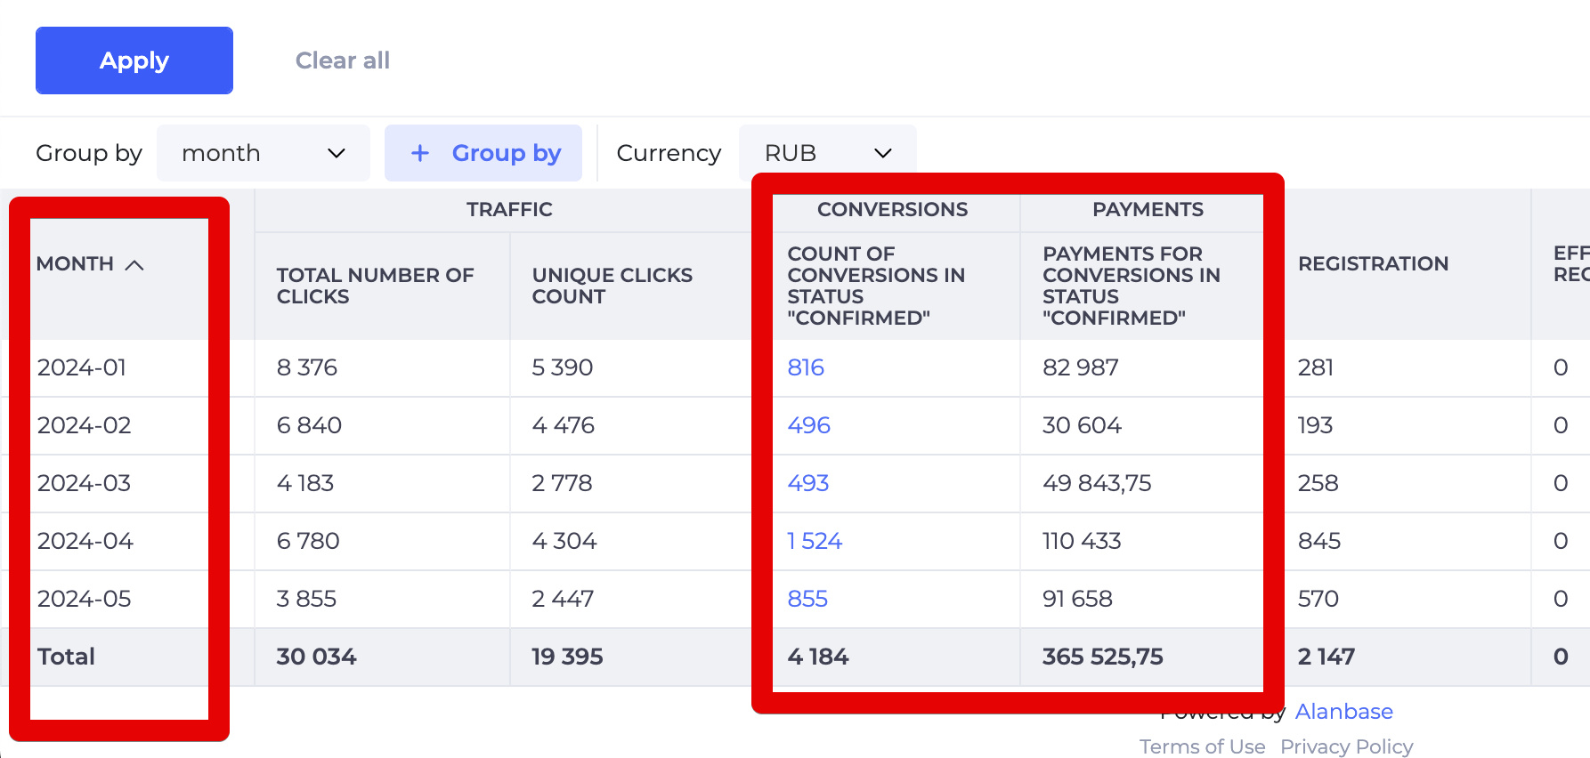Image resolution: width=1590 pixels, height=758 pixels.
Task: Sort by MONTH column header arrow
Action: coord(134,265)
